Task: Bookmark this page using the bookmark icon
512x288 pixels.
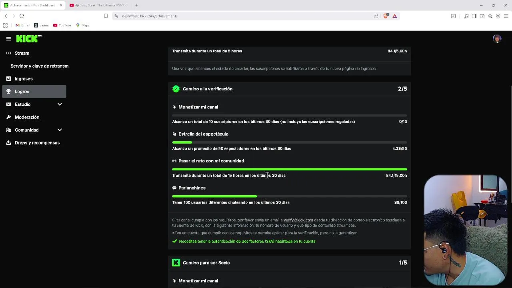Action: [106, 16]
